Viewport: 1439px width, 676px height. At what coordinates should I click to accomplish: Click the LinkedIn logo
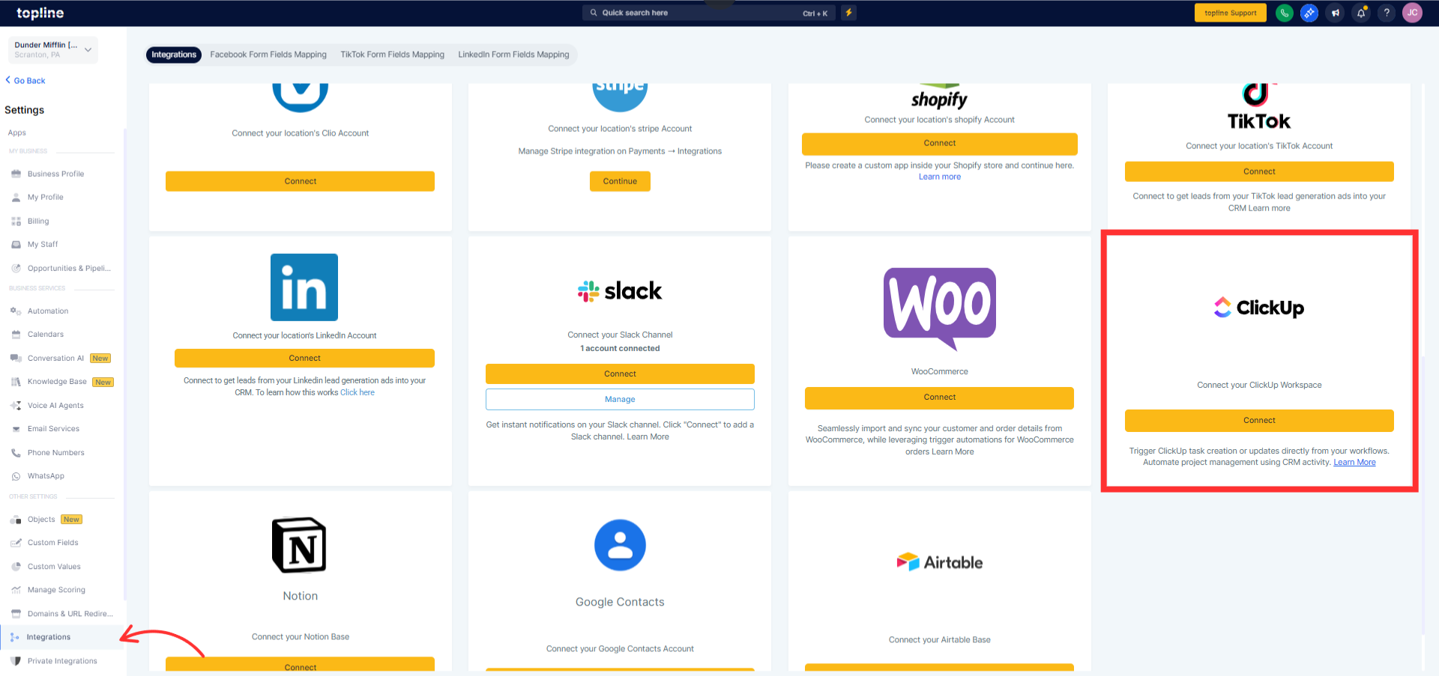click(304, 287)
